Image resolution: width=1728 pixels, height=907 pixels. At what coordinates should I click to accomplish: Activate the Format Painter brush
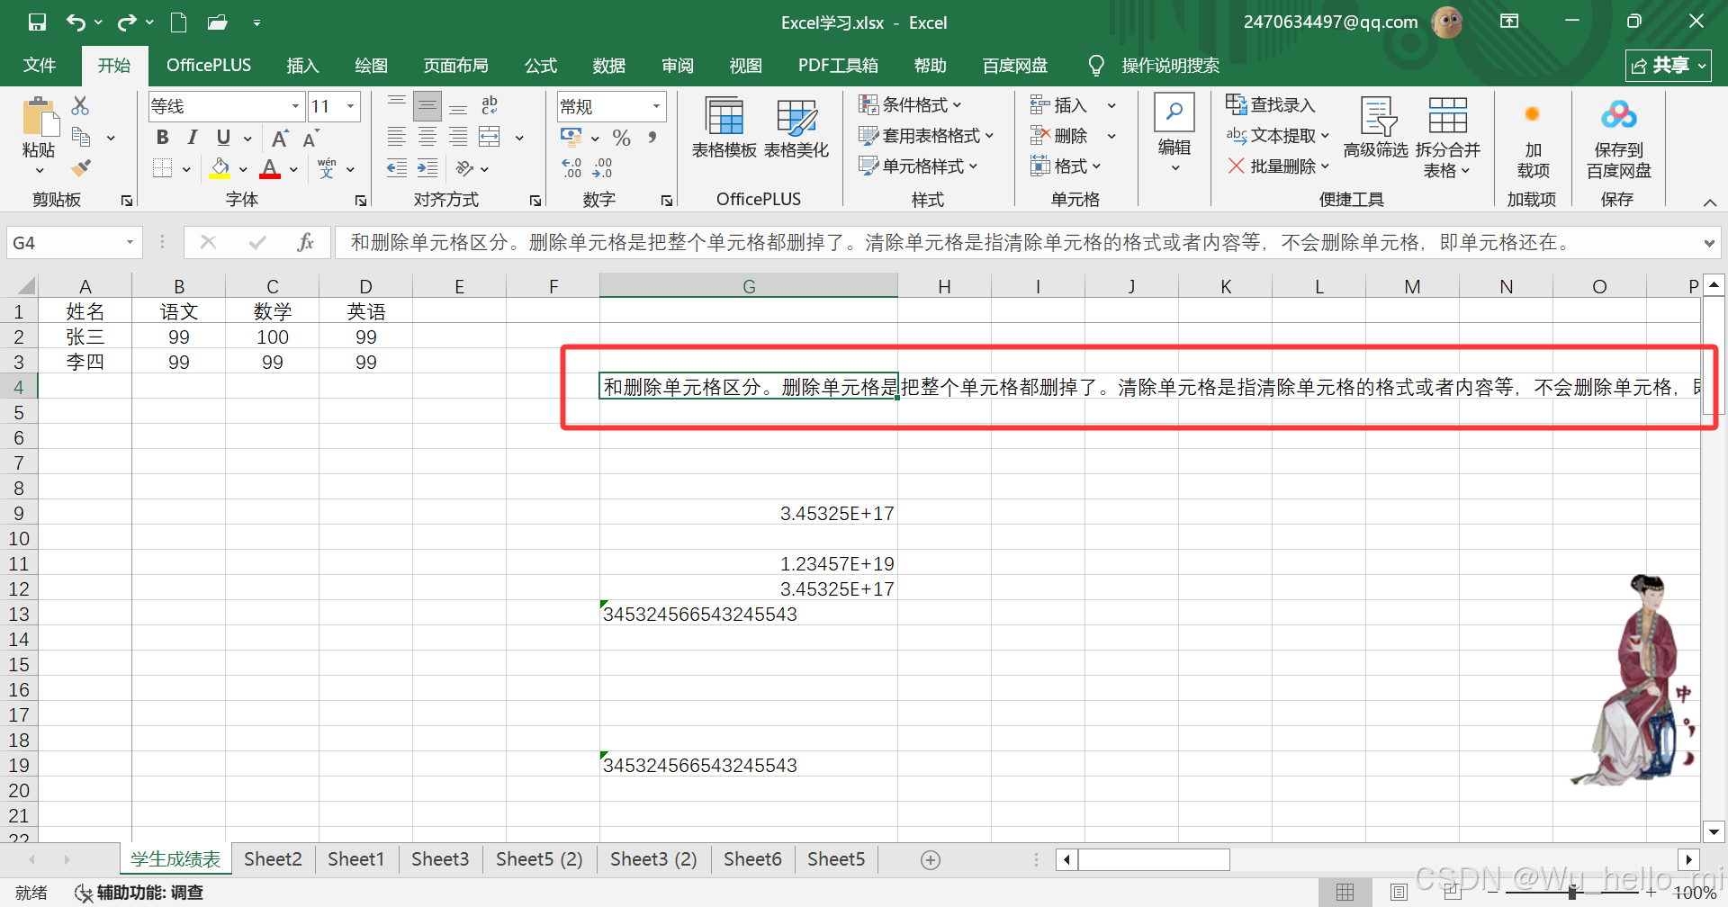pos(81,167)
